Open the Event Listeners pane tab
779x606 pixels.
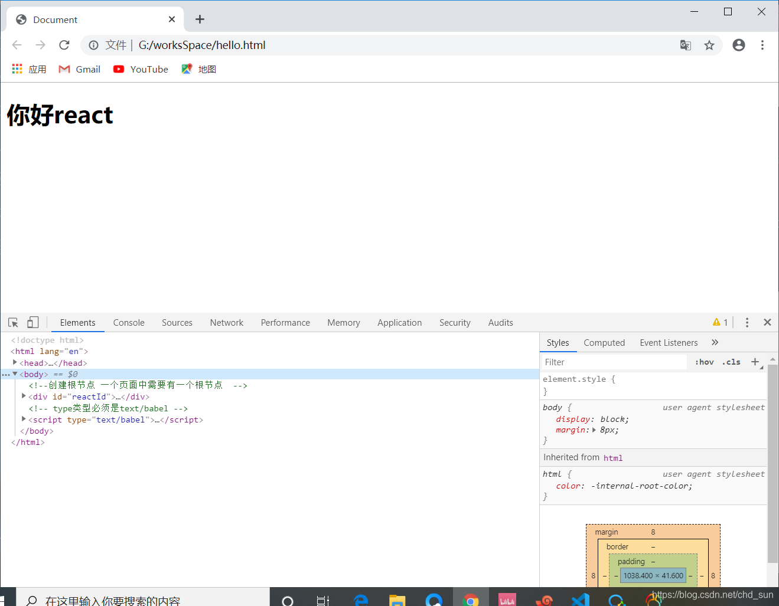pos(669,343)
